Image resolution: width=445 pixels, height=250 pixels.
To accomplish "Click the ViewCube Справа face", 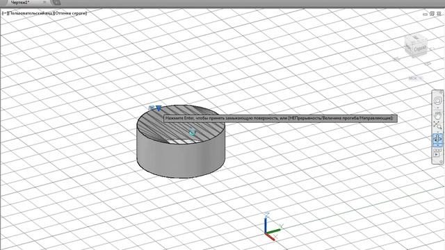I will pyautogui.click(x=420, y=49).
